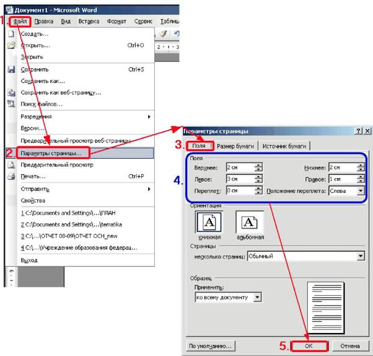Open the Сервис menu
The image size is (373, 356).
coord(143,22)
